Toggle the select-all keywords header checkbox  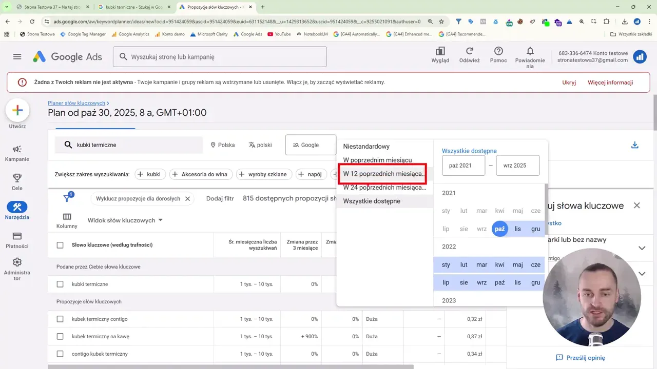pyautogui.click(x=60, y=245)
